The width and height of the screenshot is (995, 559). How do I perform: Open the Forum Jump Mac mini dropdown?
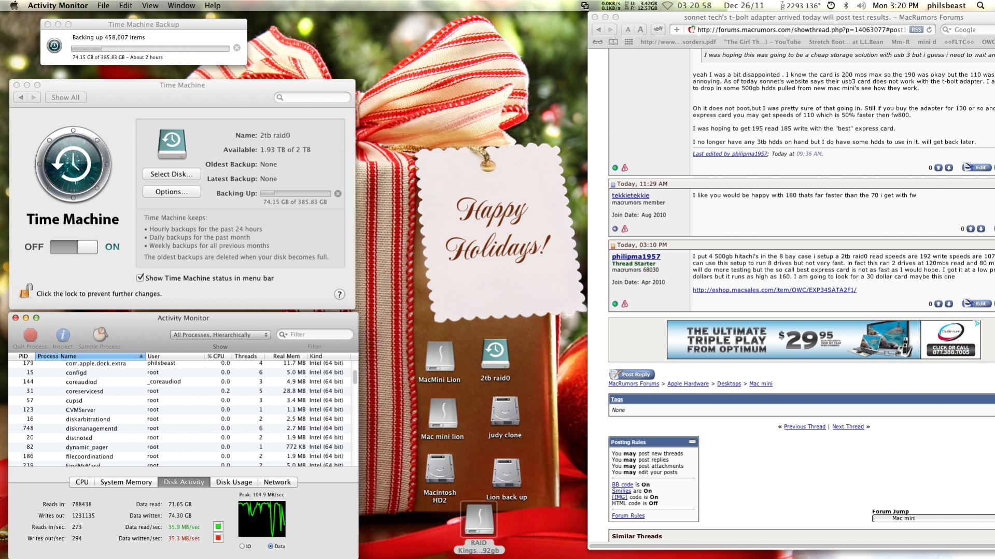(x=933, y=518)
